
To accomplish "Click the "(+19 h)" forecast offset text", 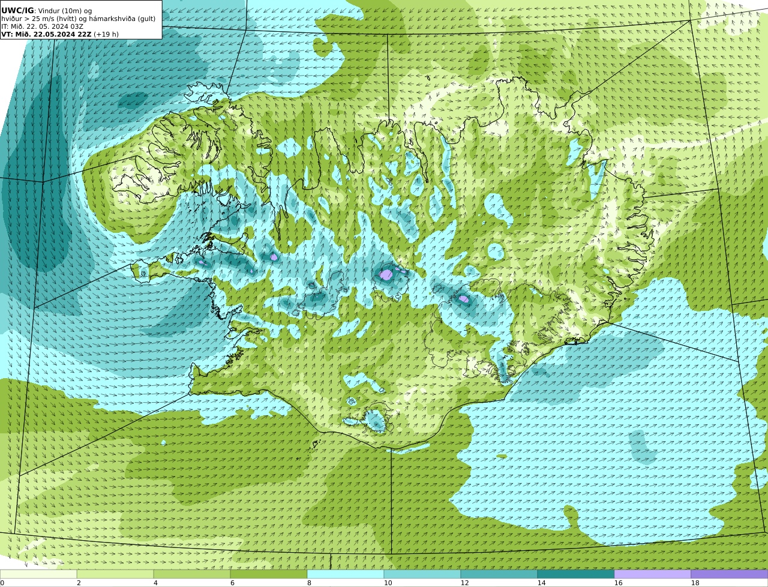I will [x=106, y=34].
